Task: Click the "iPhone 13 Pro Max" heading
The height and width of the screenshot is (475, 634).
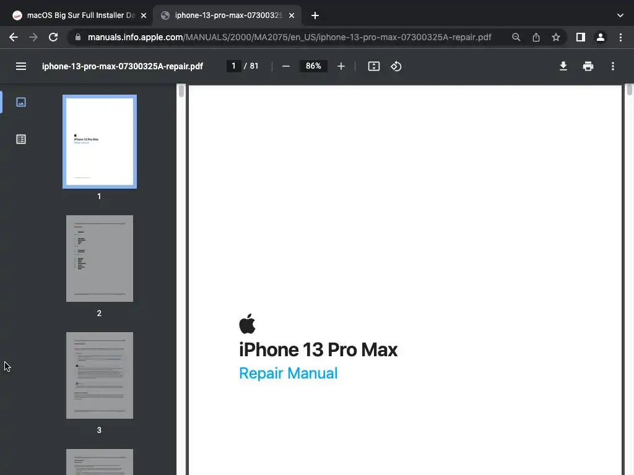Action: pyautogui.click(x=318, y=350)
